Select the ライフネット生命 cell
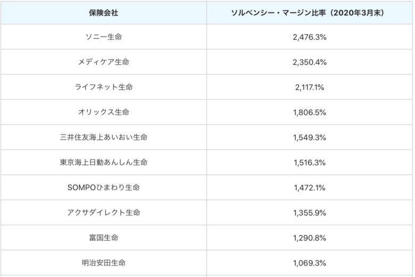 coord(104,87)
